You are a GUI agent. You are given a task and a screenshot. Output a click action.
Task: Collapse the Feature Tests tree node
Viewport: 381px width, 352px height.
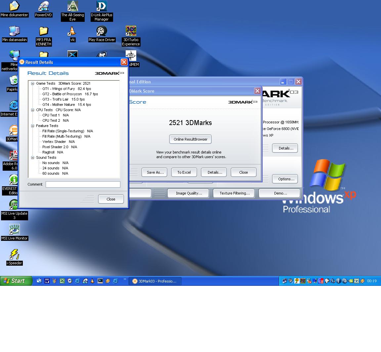click(x=32, y=126)
